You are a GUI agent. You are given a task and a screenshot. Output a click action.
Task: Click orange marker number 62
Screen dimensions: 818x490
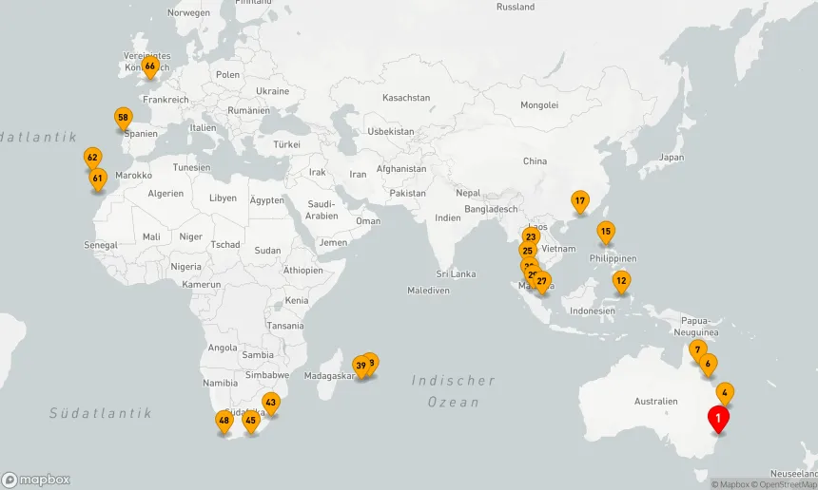(92, 159)
